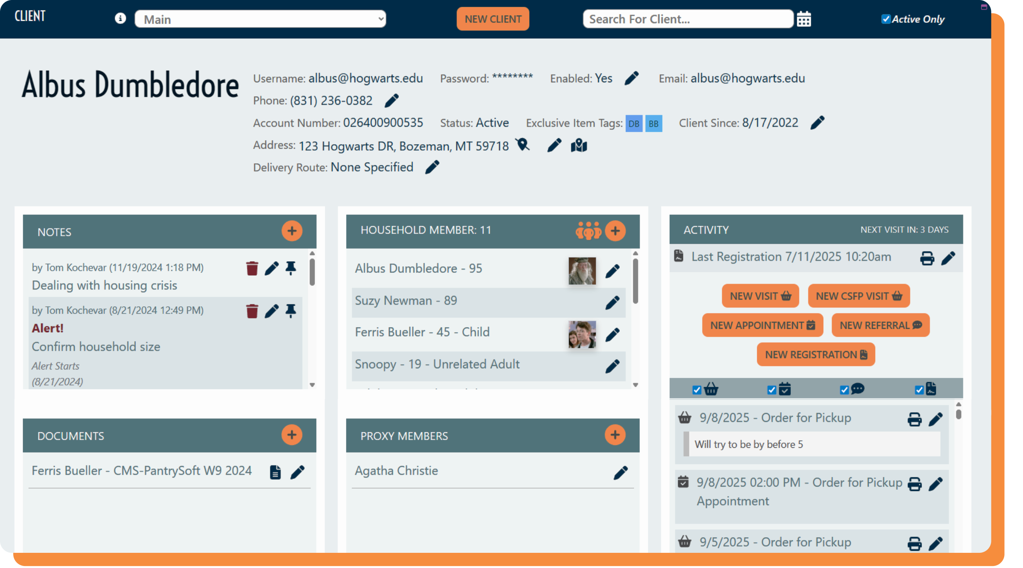Toggle the visits basket filter checkbox
Screen dimensions: 1023x568
(697, 390)
